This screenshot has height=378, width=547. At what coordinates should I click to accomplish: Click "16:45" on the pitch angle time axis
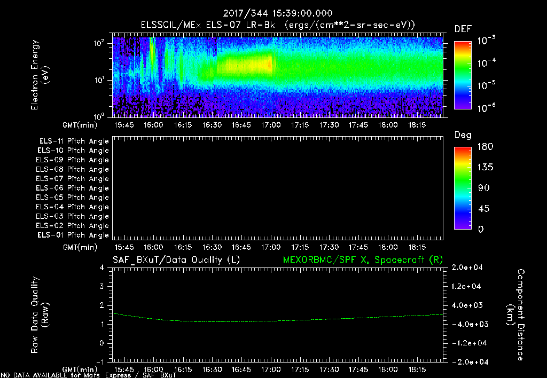tap(241, 247)
